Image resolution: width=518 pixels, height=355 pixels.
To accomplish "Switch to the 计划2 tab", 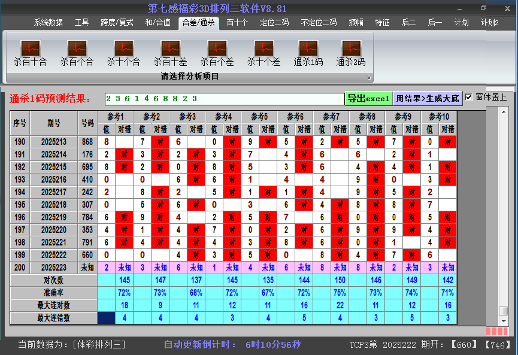I will click(x=490, y=23).
